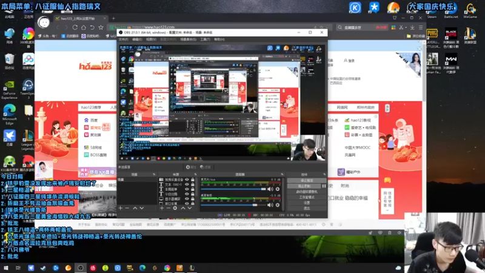Viewport: 485px width, 273px height.
Task: Open audio mixer dock popout icon
Action: [282, 174]
